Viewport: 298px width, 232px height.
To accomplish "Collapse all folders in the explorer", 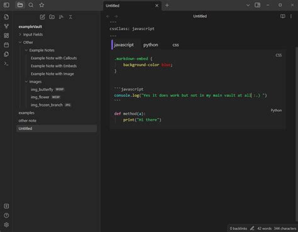I will click(70, 17).
